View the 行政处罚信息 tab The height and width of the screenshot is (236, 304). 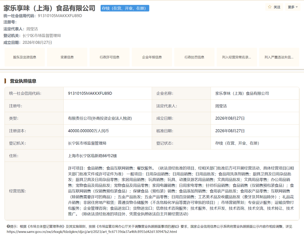(194, 57)
